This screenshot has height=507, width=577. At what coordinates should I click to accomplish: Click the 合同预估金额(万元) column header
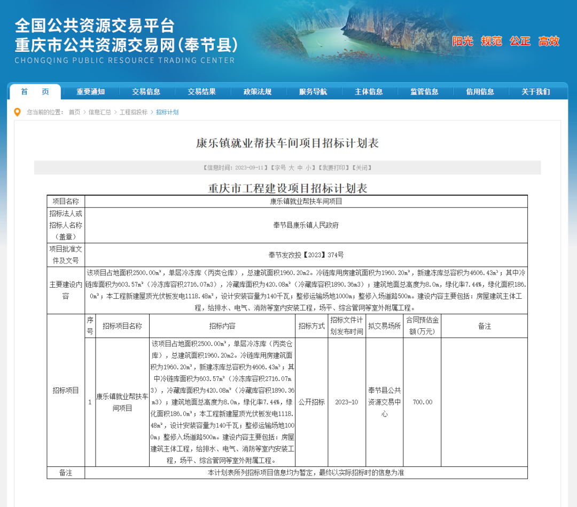[423, 326]
